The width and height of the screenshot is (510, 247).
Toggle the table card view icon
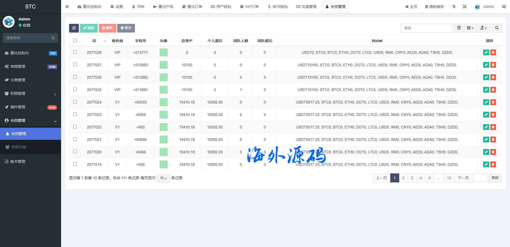click(x=459, y=28)
